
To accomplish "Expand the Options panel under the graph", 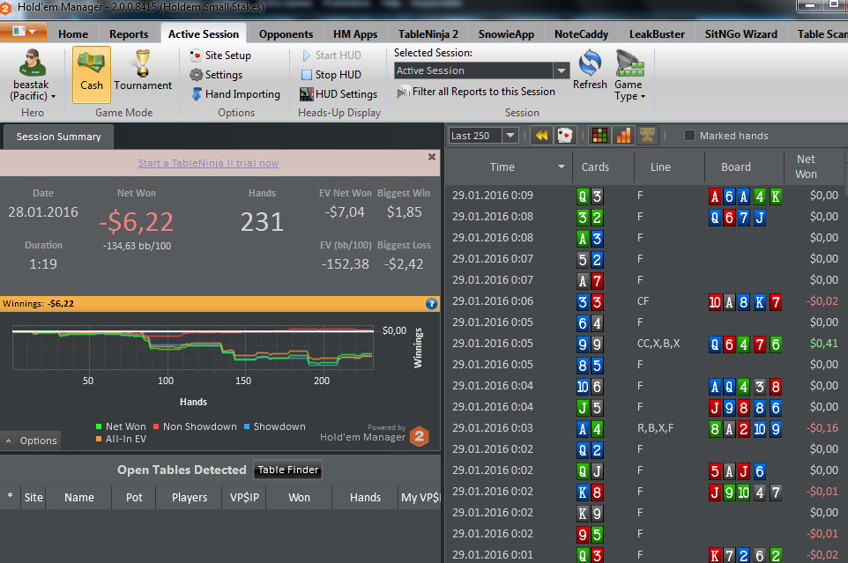I will pos(31,441).
